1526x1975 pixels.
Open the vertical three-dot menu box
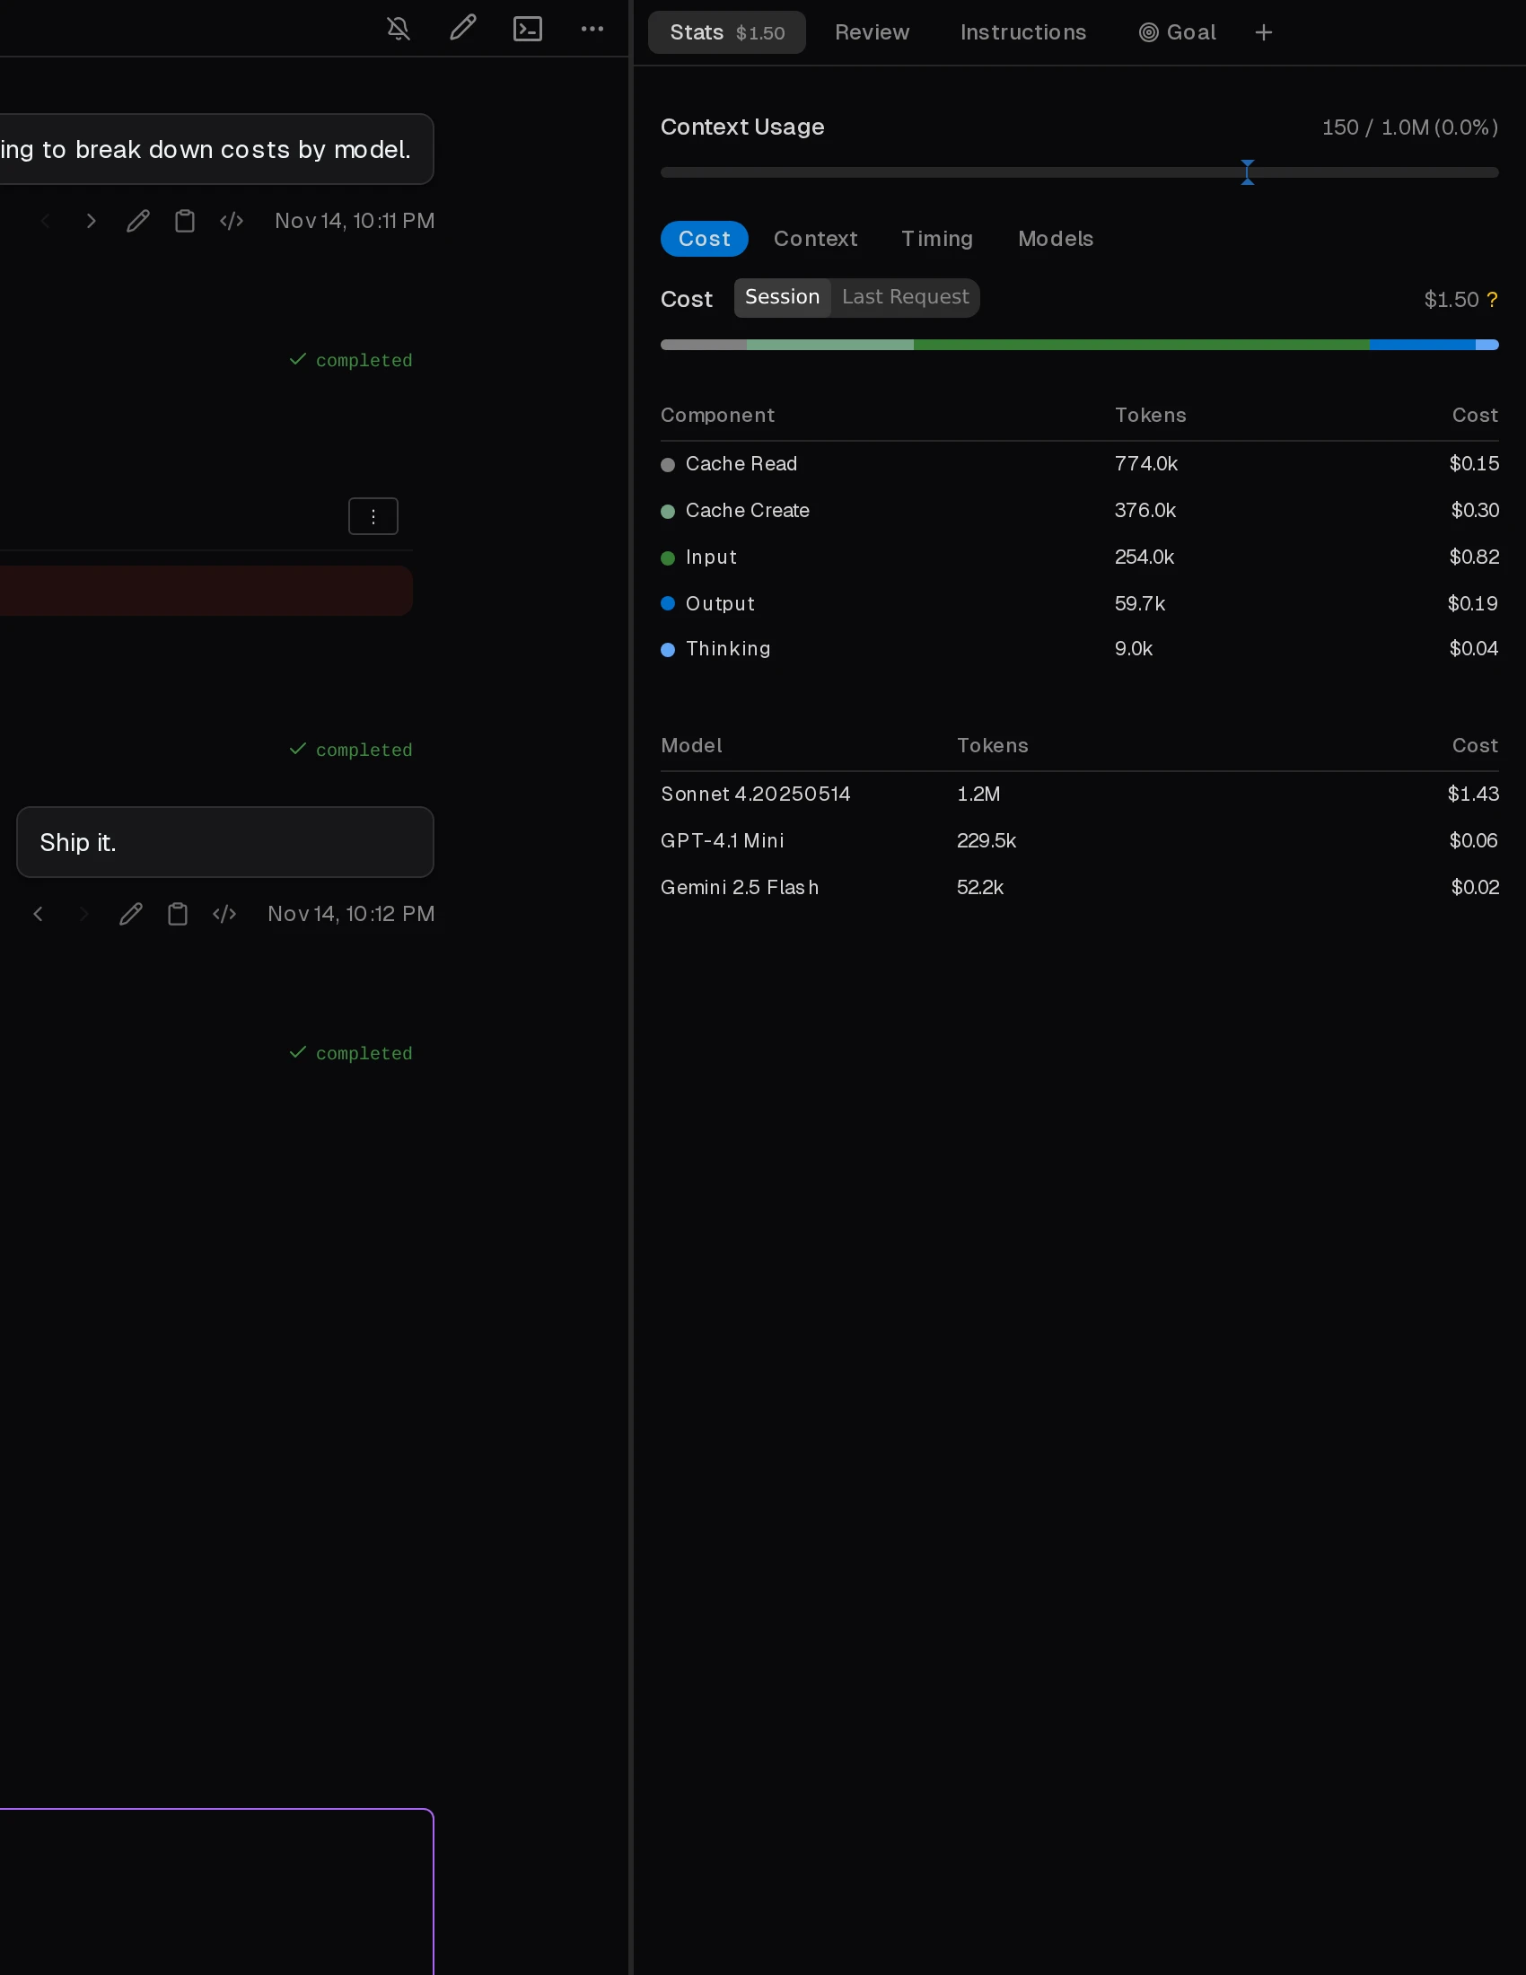(x=373, y=516)
